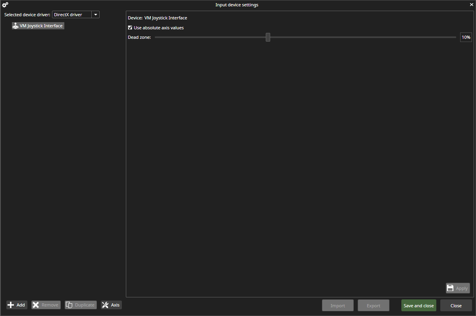Click the Import button
Screen dimensions: 476x316
click(337, 305)
